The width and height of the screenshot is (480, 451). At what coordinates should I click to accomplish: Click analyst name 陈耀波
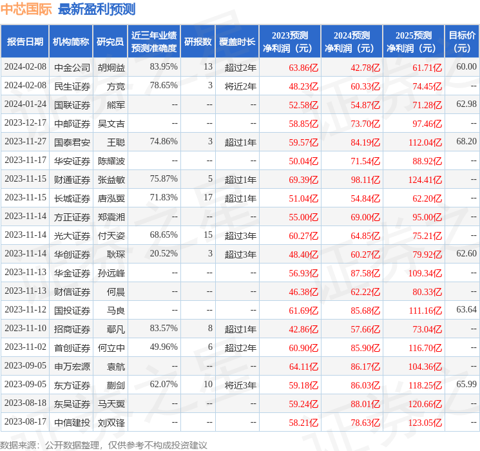[111, 161]
